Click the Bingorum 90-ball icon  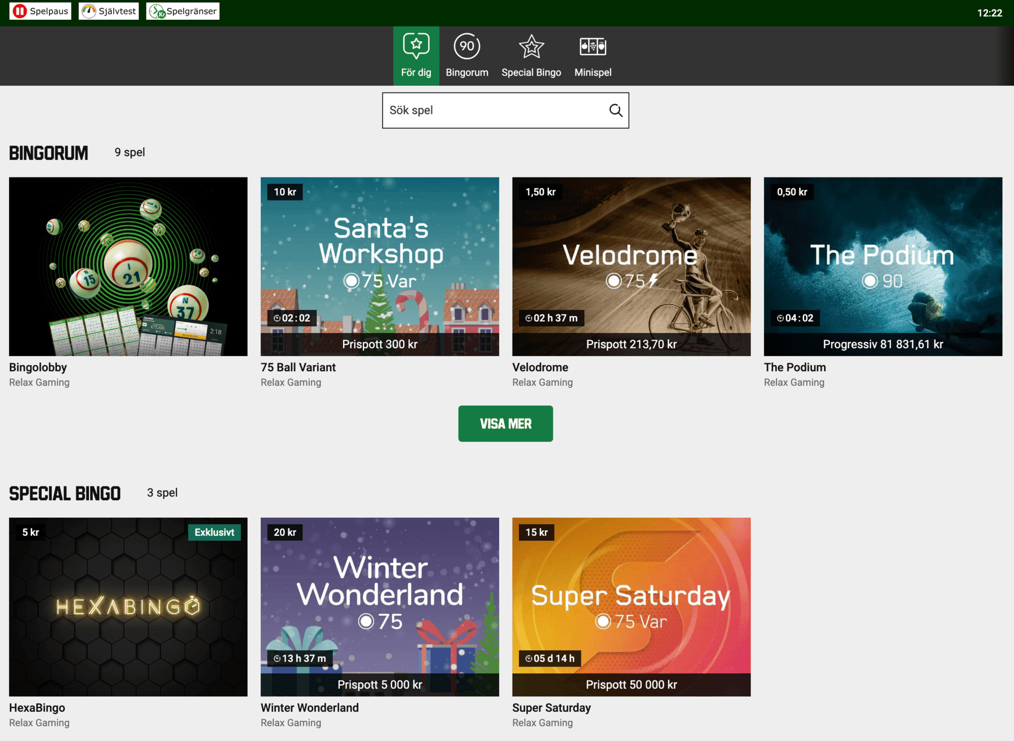466,47
